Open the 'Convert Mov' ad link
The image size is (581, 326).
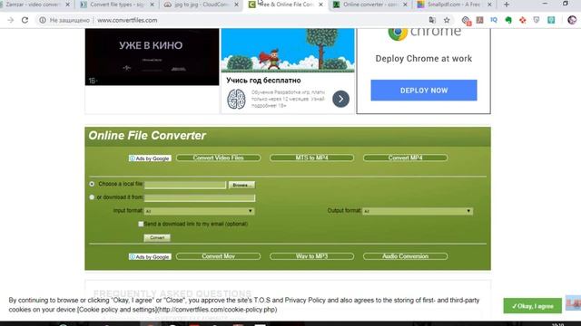click(218, 256)
